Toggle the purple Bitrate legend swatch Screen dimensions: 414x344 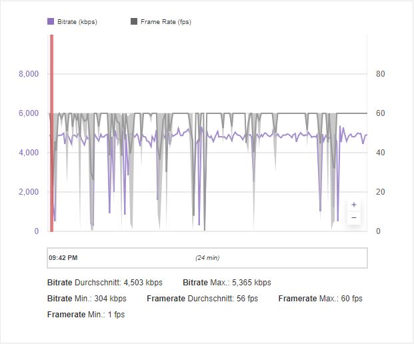click(x=51, y=21)
